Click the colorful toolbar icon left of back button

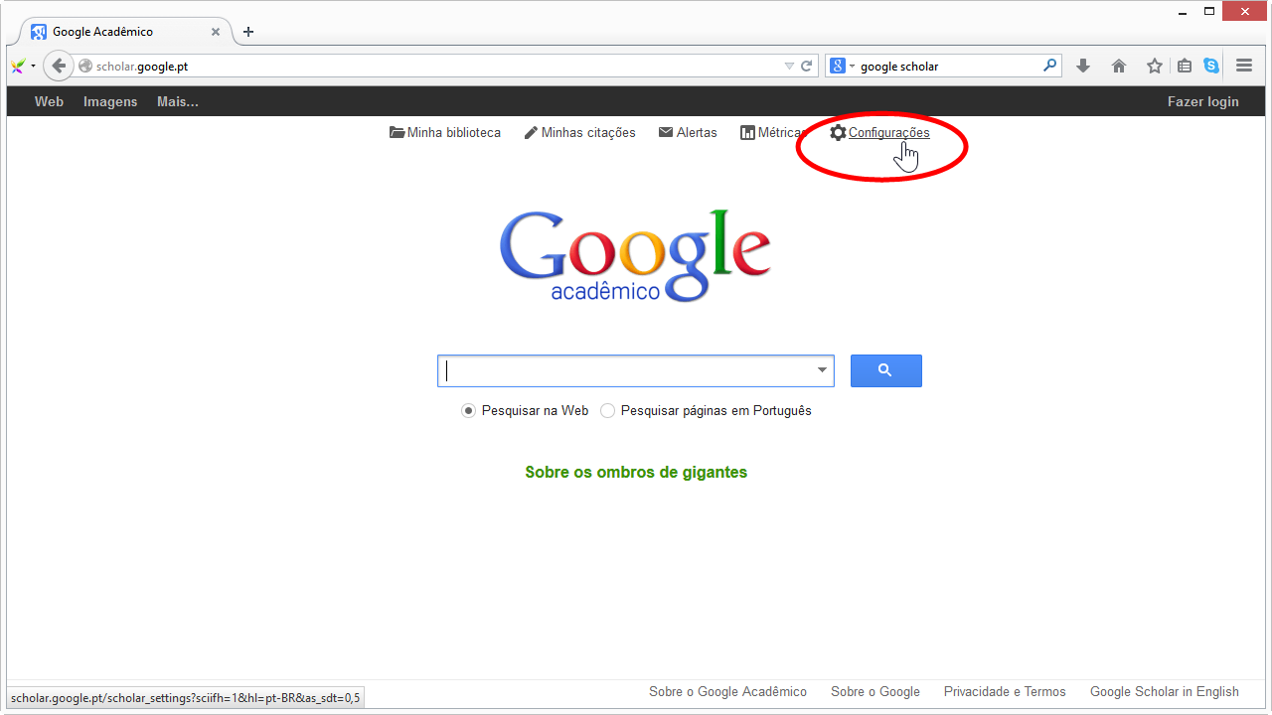(x=18, y=67)
